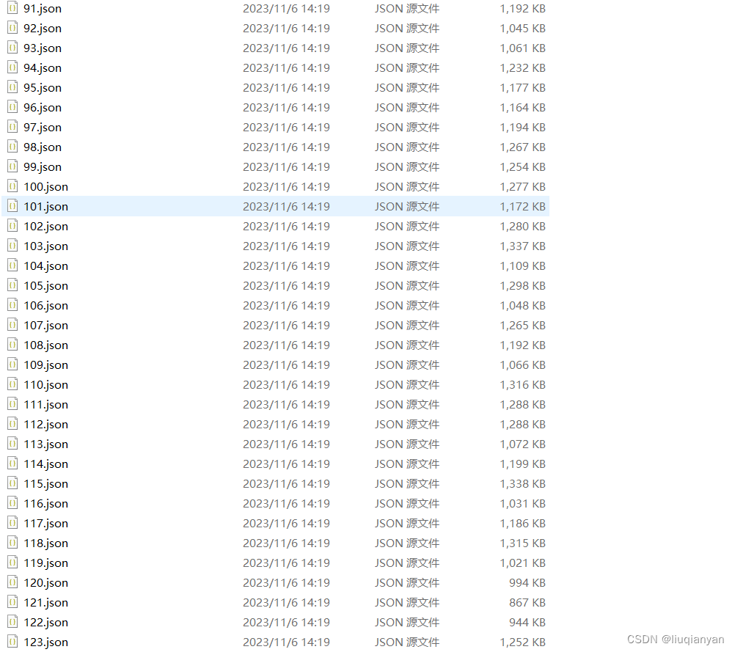
Task: Click the 1,192 KB size of 91.json
Action: 523,9
